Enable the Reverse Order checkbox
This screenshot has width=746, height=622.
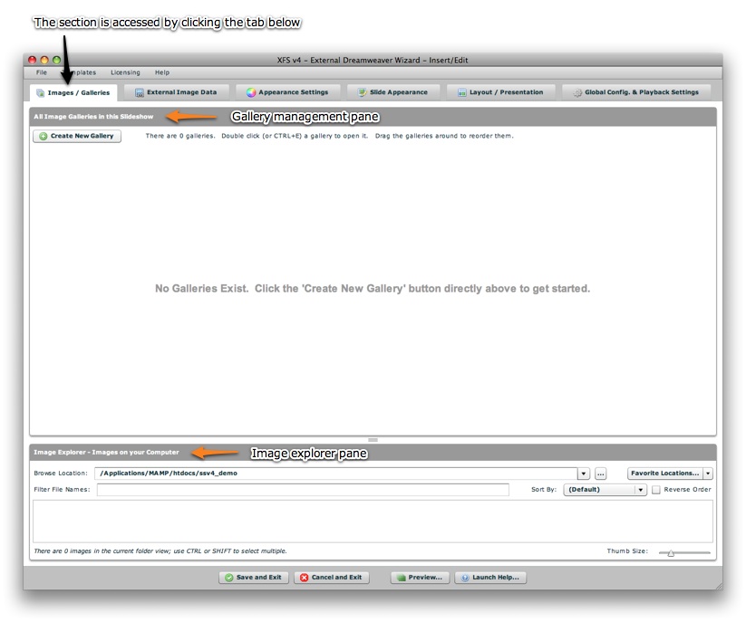(656, 490)
